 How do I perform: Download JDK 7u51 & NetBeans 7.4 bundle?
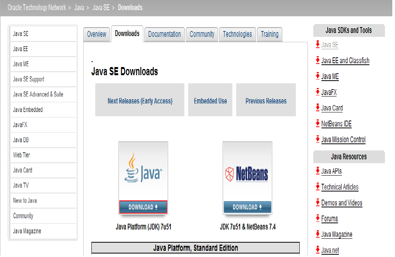click(247, 207)
